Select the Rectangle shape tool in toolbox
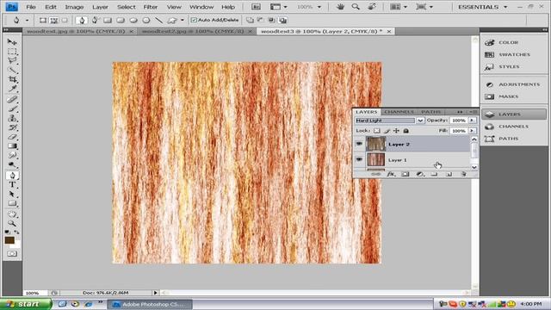Screen dimensions: 551x310 click(12, 203)
